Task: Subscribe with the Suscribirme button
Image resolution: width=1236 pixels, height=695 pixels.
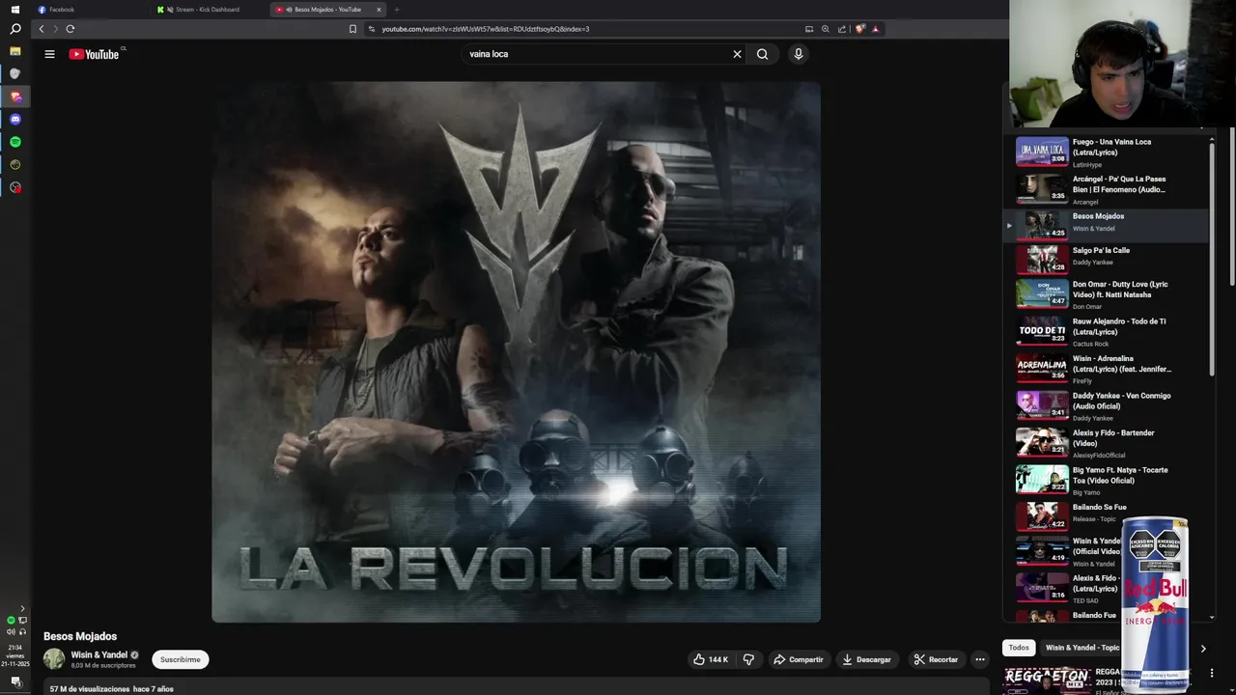Action: pos(181,659)
